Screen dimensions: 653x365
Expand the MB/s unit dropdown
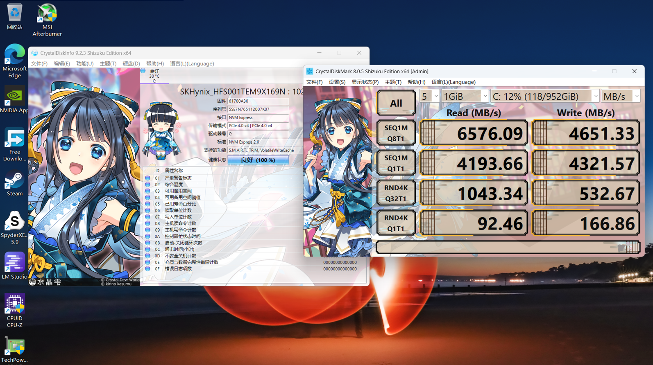pos(620,96)
